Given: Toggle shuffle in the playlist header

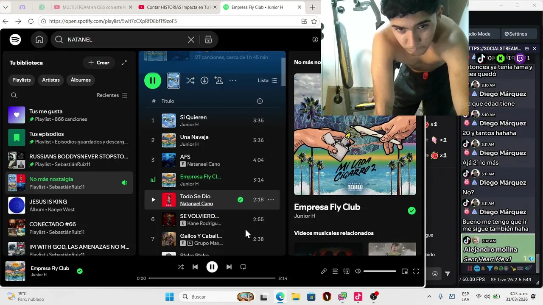Looking at the screenshot, I should [190, 80].
